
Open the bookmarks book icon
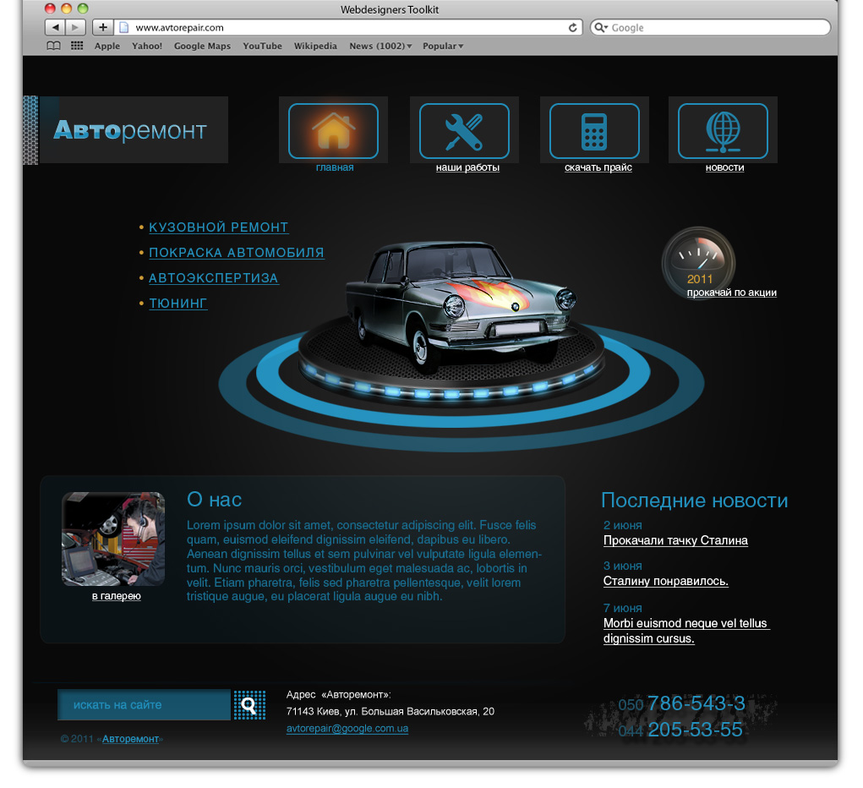[x=53, y=47]
